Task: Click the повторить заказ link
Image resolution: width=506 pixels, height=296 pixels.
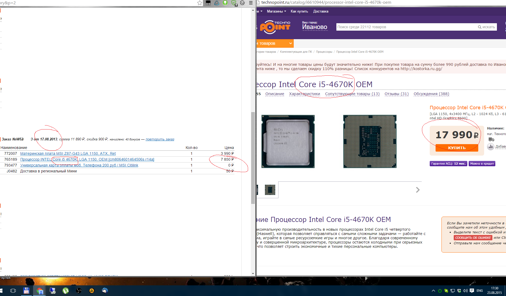Action: (160, 139)
